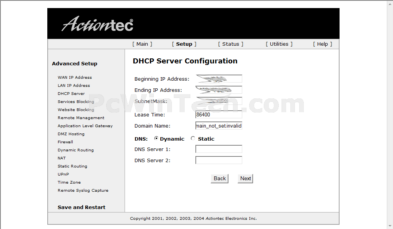Click the DHCP Server Configuration heading
The height and width of the screenshot is (229, 393).
[x=185, y=61]
